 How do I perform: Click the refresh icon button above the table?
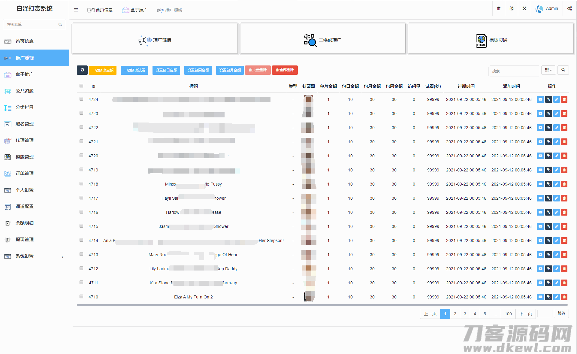[x=82, y=70]
